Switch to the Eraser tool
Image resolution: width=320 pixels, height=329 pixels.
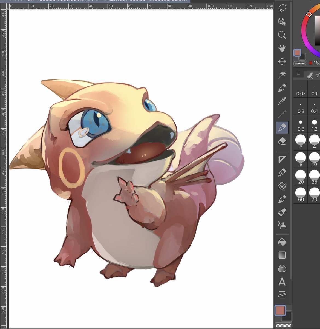tap(282, 141)
